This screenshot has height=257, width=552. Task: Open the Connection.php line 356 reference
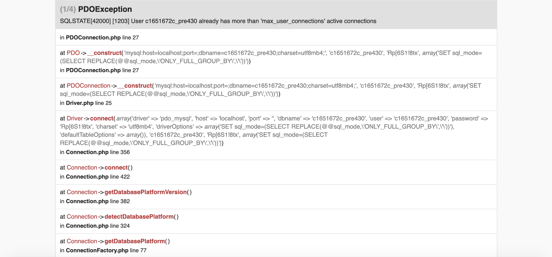click(95, 152)
